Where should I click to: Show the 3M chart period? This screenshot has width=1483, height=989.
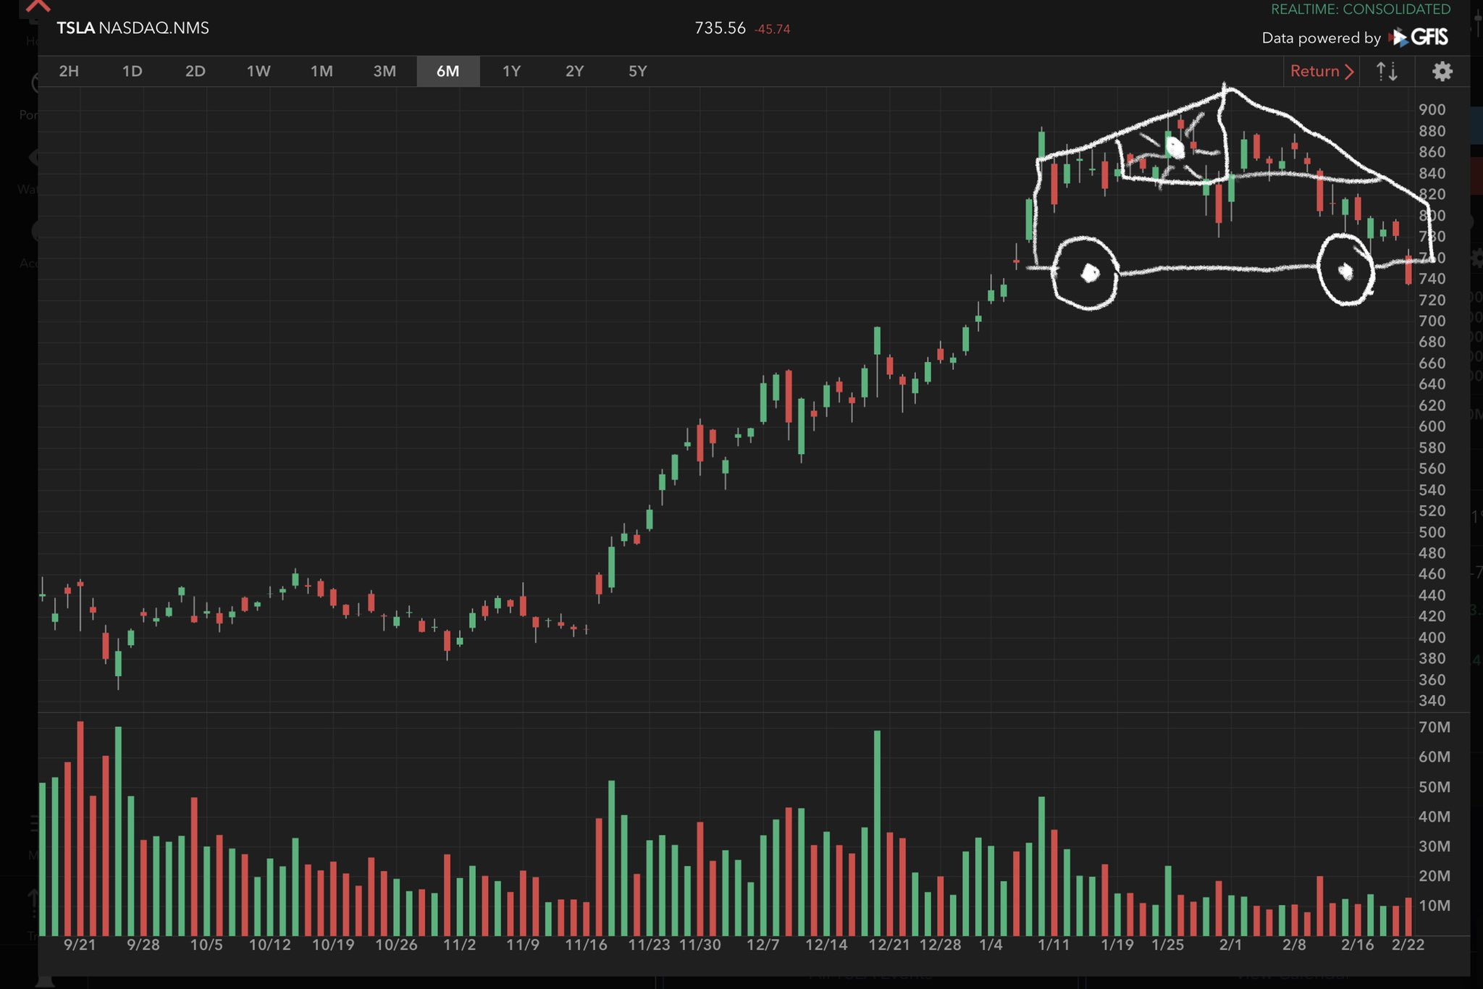pyautogui.click(x=385, y=71)
